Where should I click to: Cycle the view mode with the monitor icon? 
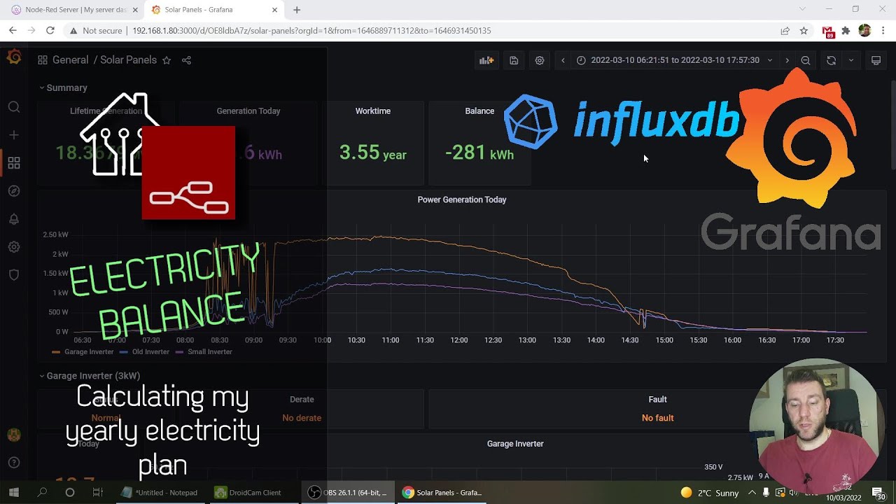pyautogui.click(x=876, y=60)
